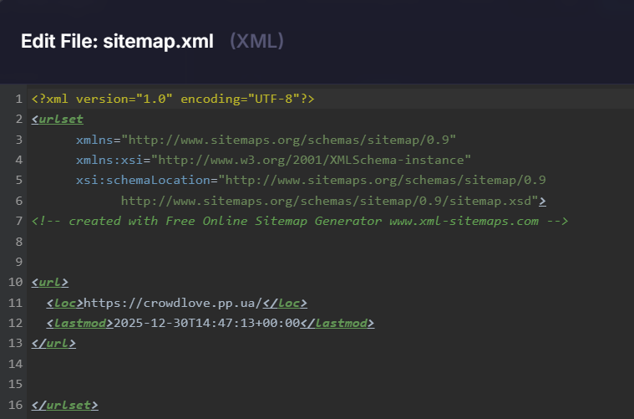
Task: Click the https://crowdlove.pp.ua/ URL text
Action: (x=174, y=303)
